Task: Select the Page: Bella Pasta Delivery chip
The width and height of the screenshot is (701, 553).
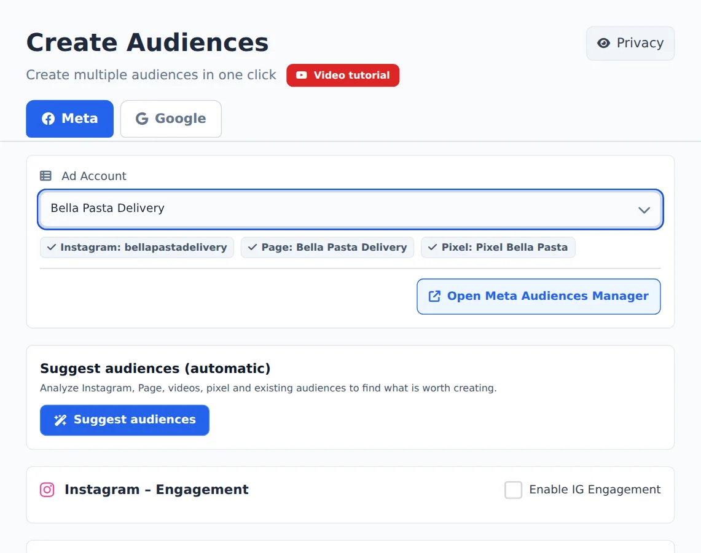Action: [327, 247]
